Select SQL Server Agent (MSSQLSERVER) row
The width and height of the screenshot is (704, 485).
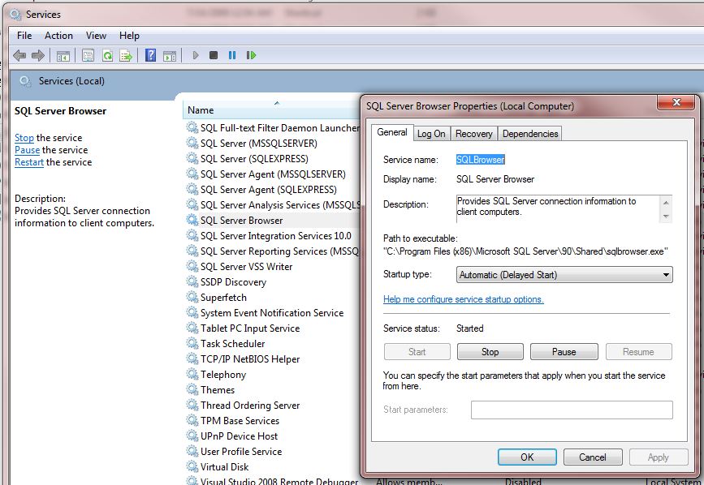[x=273, y=174]
